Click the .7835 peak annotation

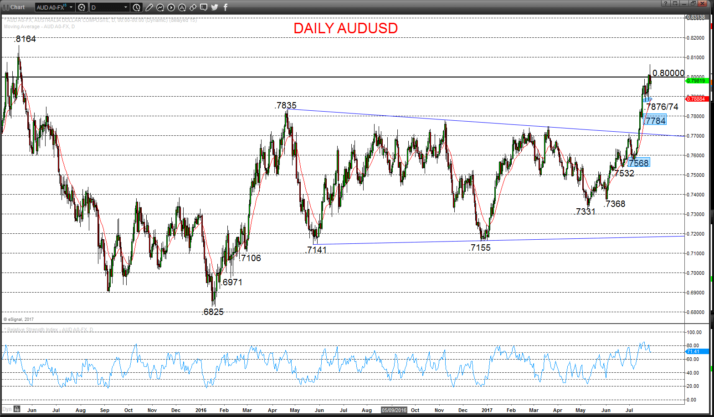point(286,106)
